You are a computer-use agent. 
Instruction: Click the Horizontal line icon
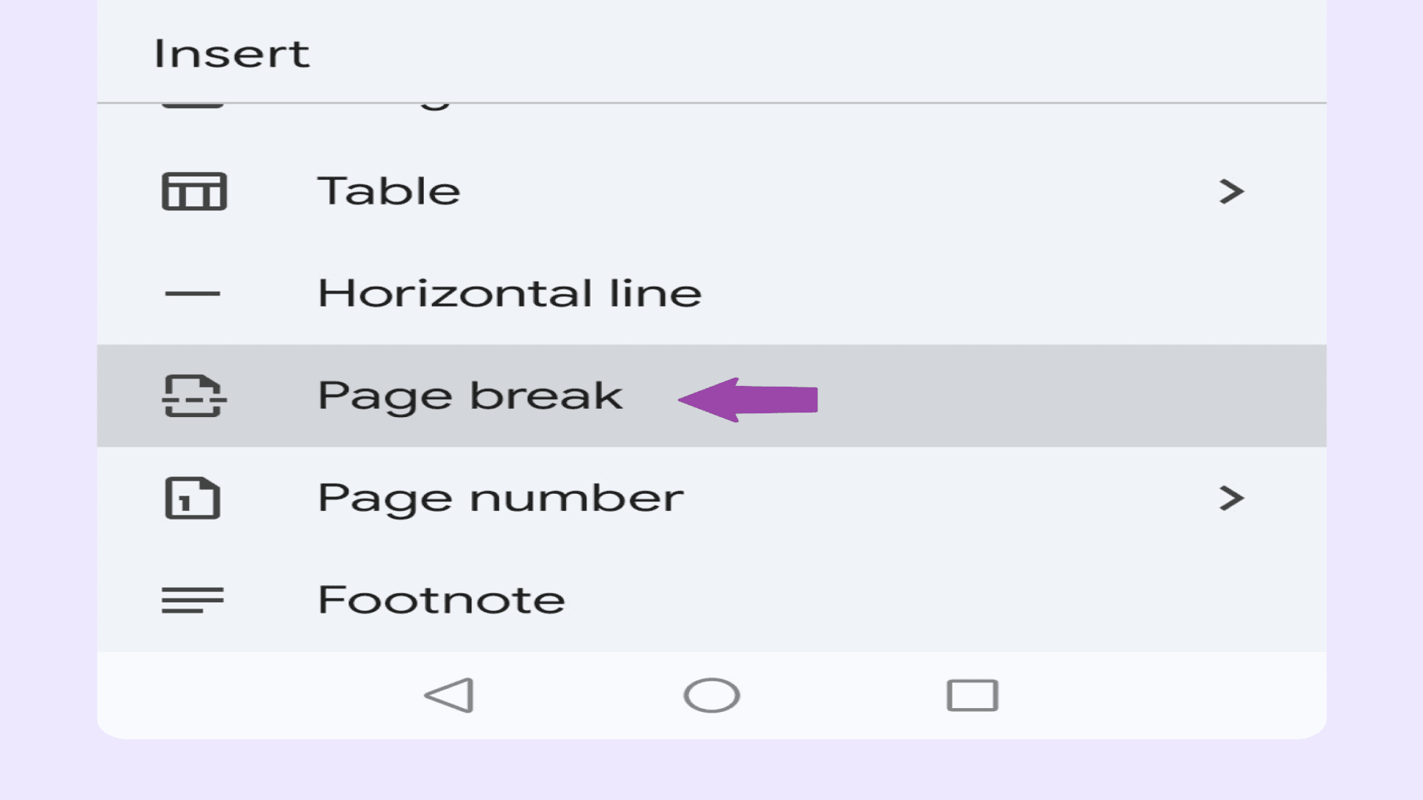[193, 292]
